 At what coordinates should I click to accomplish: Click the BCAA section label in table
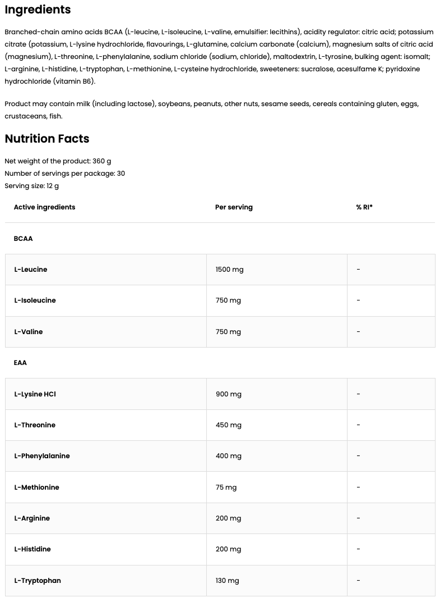pyautogui.click(x=23, y=239)
